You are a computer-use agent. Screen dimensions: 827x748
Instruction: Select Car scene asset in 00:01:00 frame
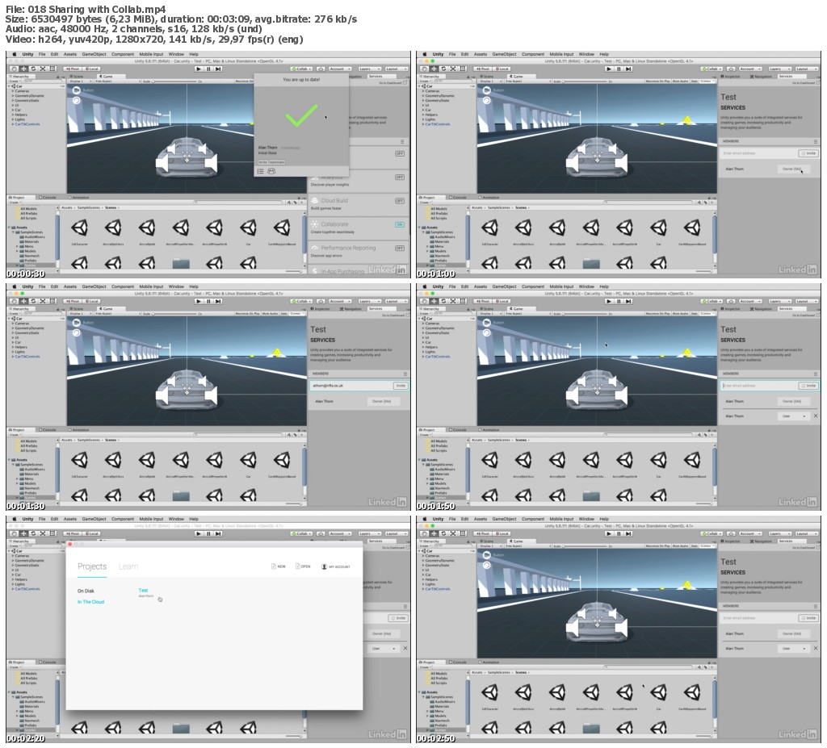[x=658, y=232]
